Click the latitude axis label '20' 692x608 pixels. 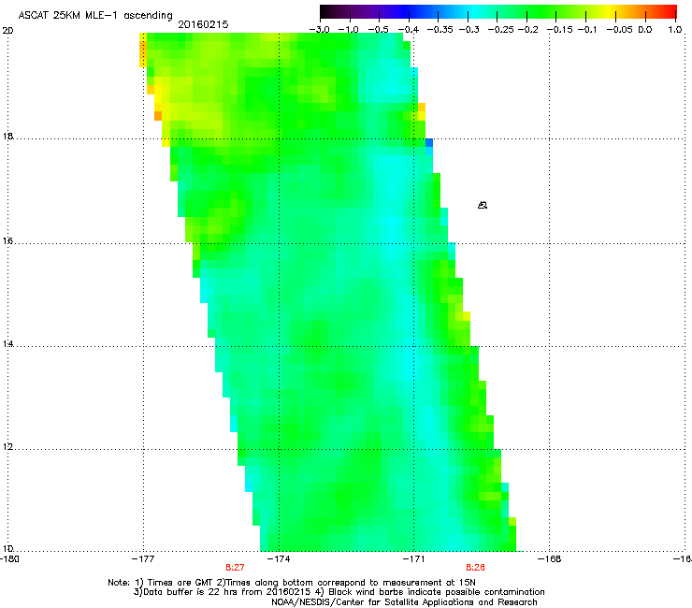(7, 31)
